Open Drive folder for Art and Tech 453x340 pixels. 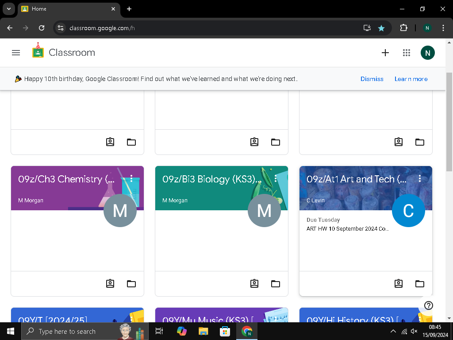[x=420, y=284]
